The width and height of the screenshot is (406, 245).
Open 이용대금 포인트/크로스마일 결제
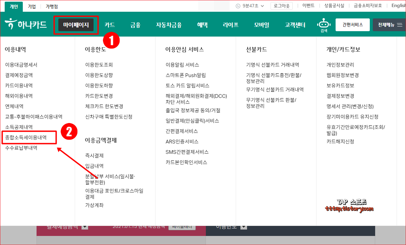click(x=114, y=194)
